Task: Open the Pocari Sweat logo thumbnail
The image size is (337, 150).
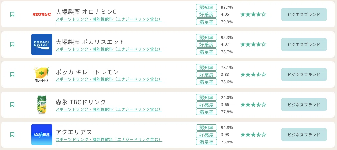Action: (x=42, y=44)
